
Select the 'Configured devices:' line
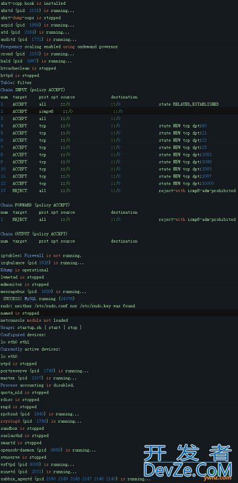(x=23, y=334)
